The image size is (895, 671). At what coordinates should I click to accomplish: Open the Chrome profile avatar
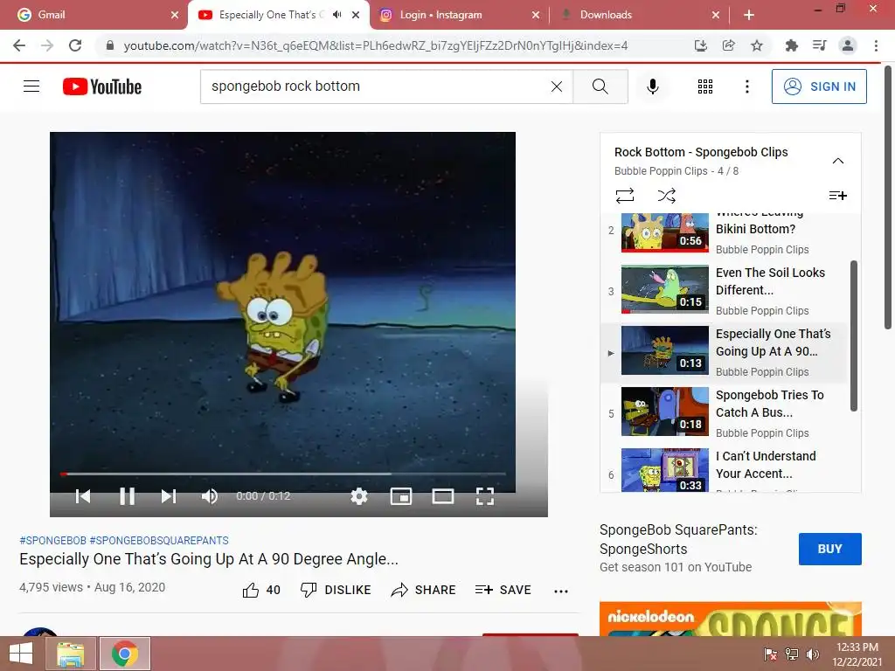point(848,45)
